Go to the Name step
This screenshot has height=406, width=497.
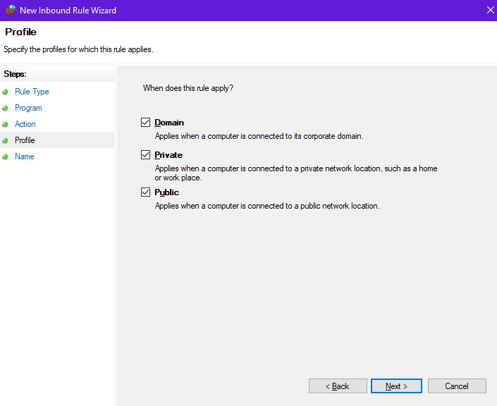point(25,156)
